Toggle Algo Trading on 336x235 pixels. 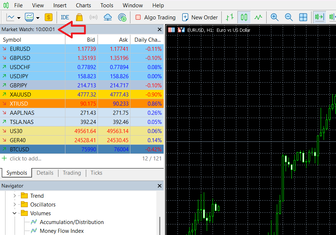(156, 18)
